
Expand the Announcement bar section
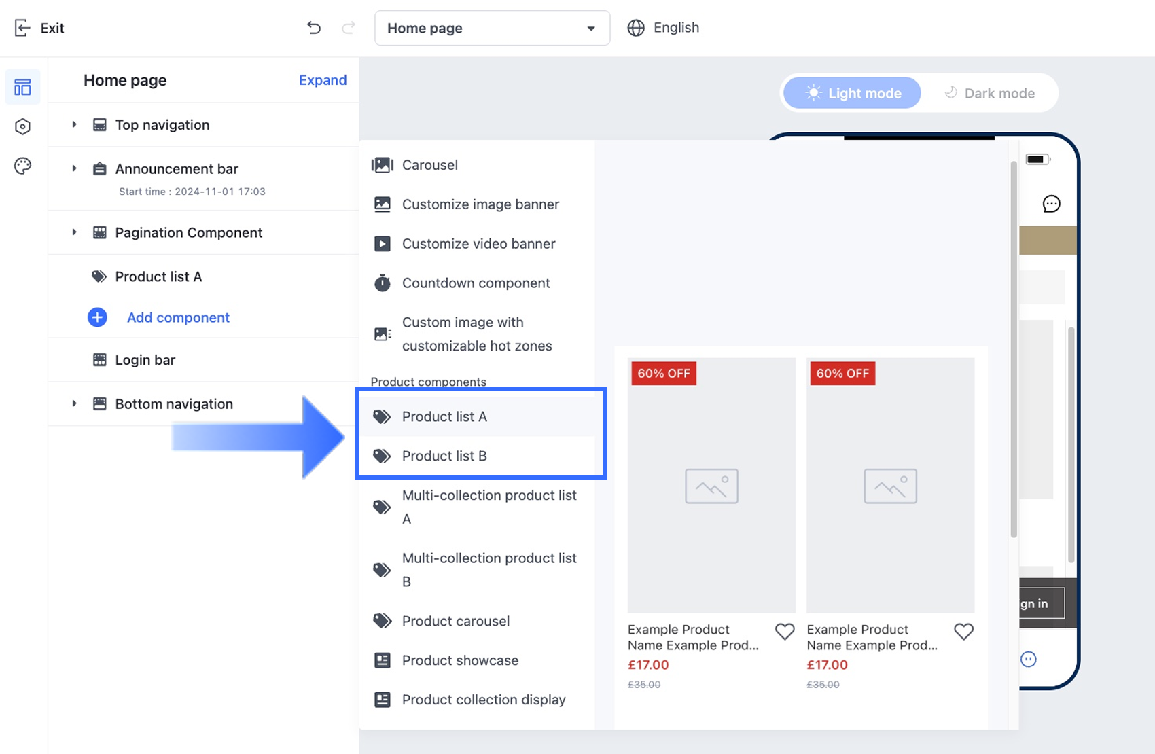click(75, 168)
